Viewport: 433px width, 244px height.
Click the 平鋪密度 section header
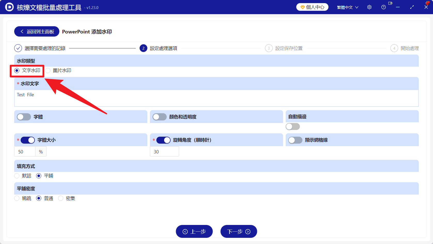coord(216,188)
